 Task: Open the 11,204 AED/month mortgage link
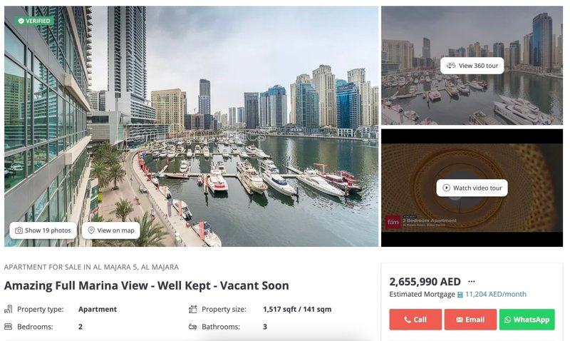point(495,294)
